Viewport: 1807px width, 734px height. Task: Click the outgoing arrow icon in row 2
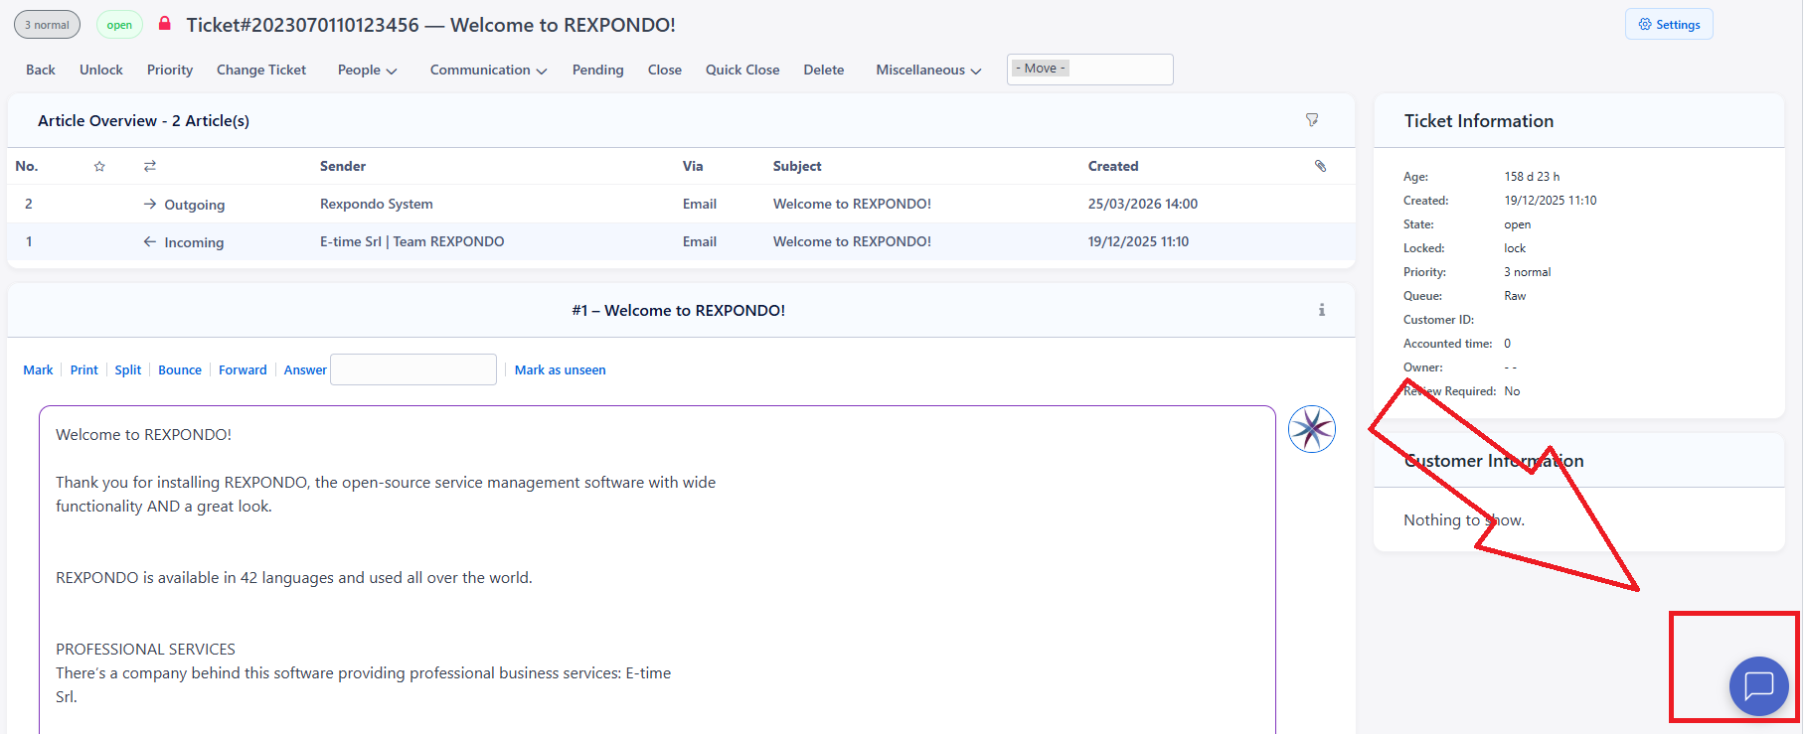tap(150, 204)
